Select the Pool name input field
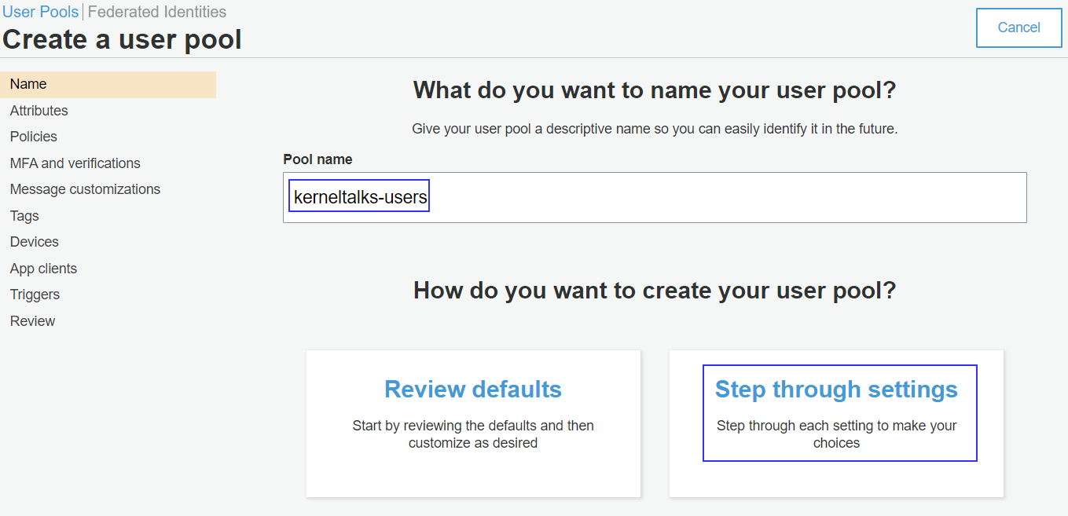The width and height of the screenshot is (1068, 516). 655,197
